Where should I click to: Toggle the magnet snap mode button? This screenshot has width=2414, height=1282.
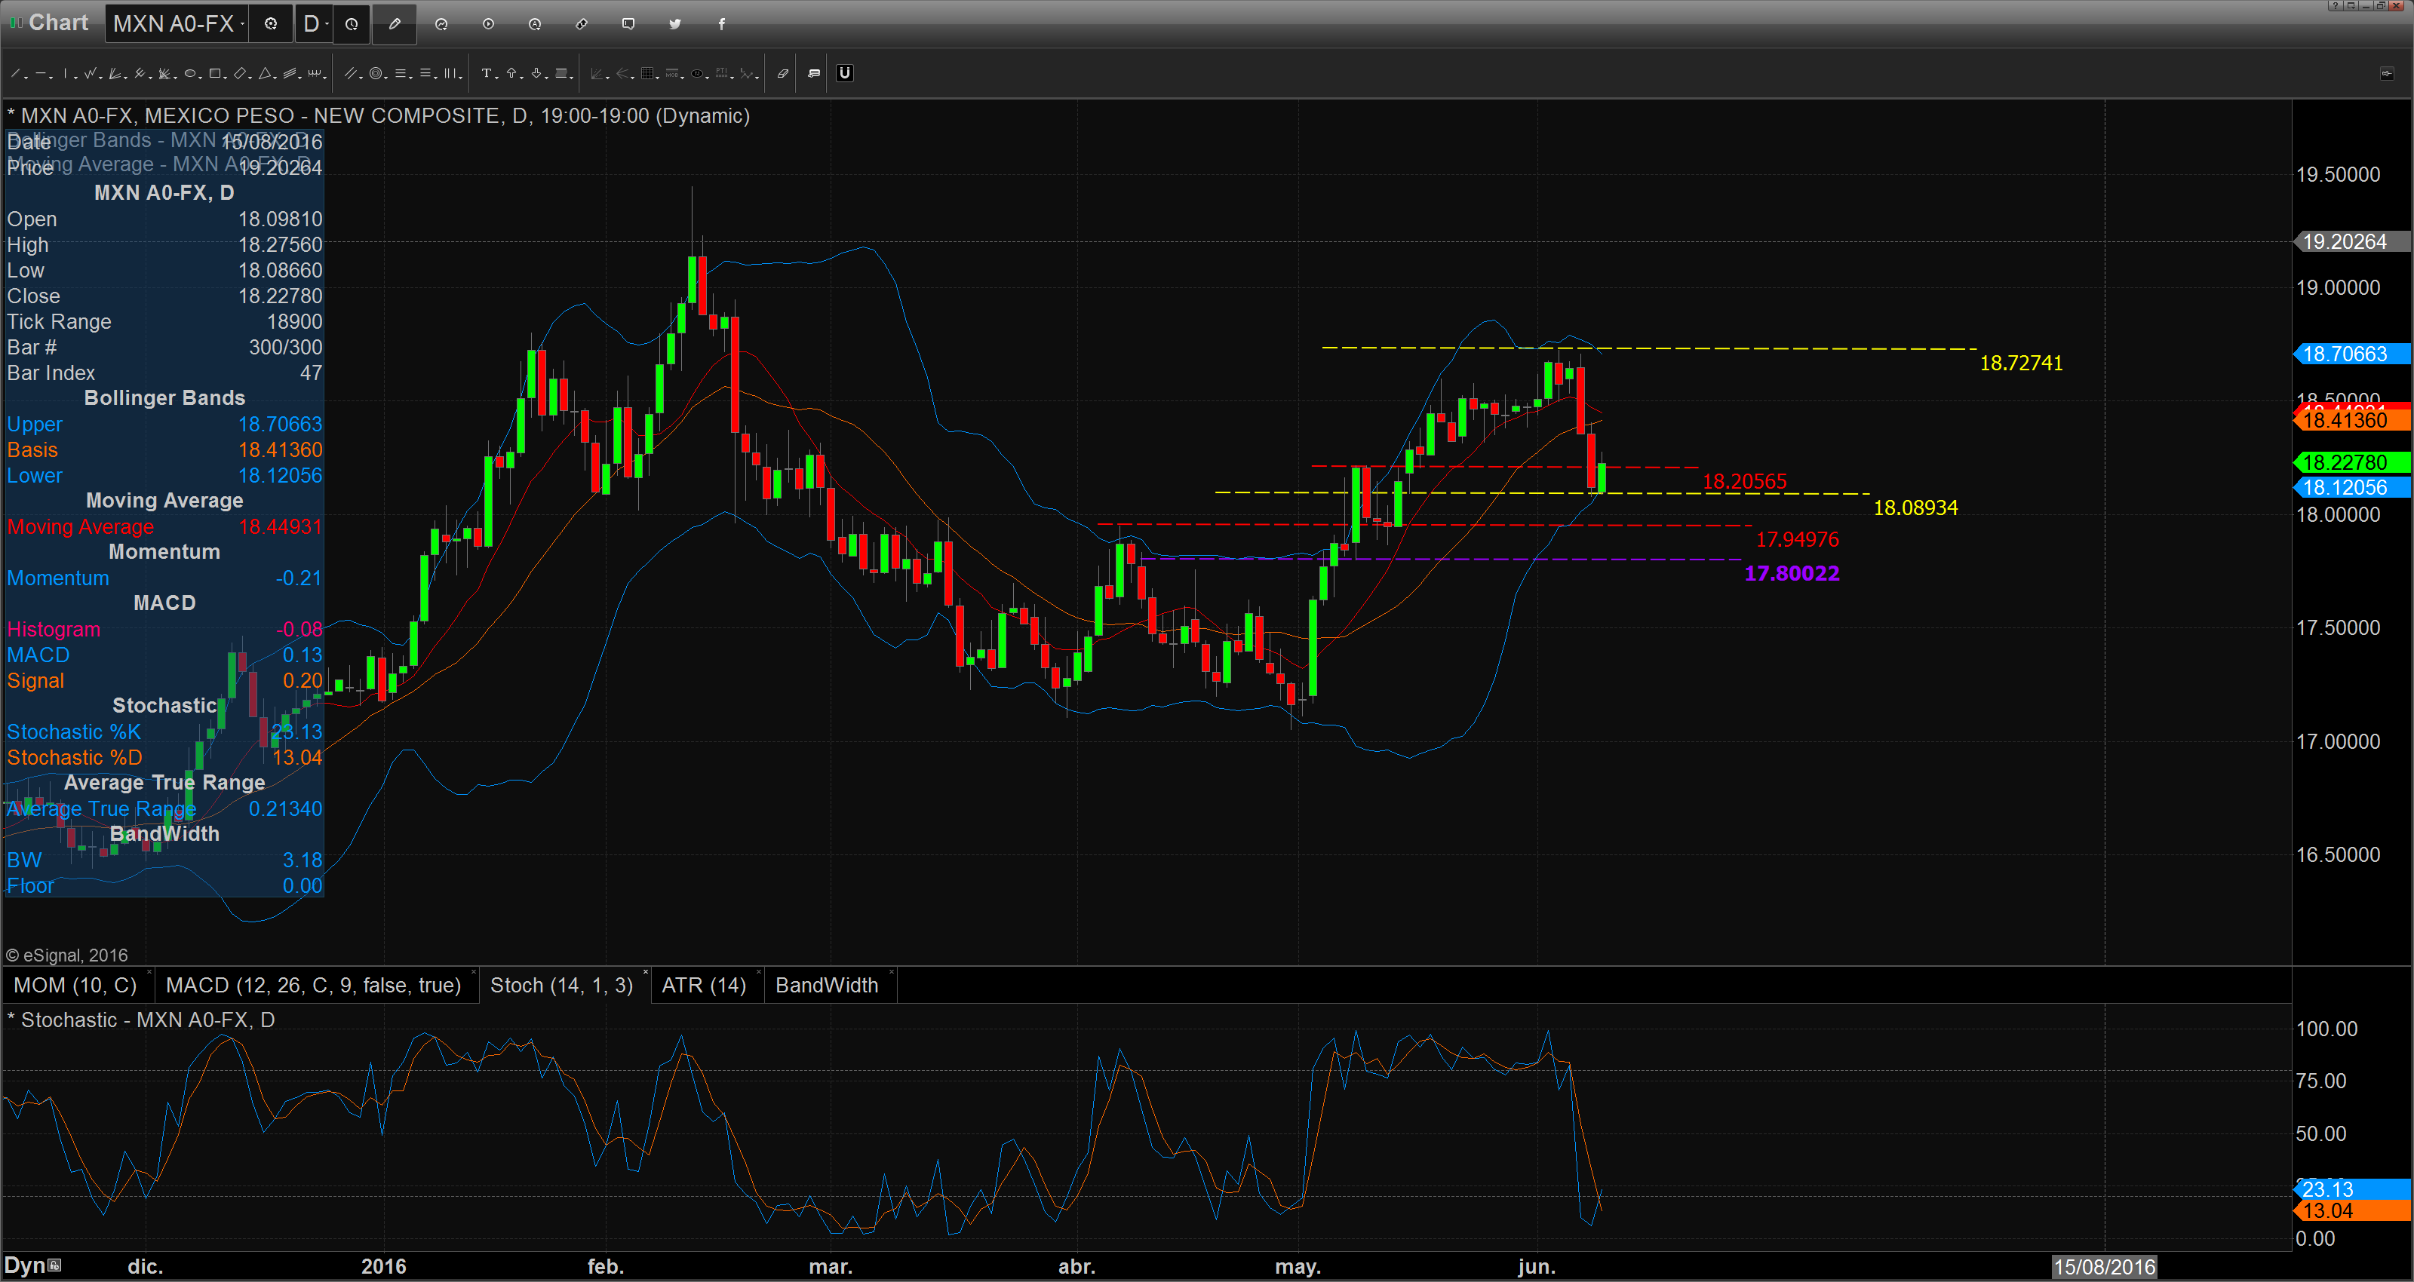coord(844,73)
